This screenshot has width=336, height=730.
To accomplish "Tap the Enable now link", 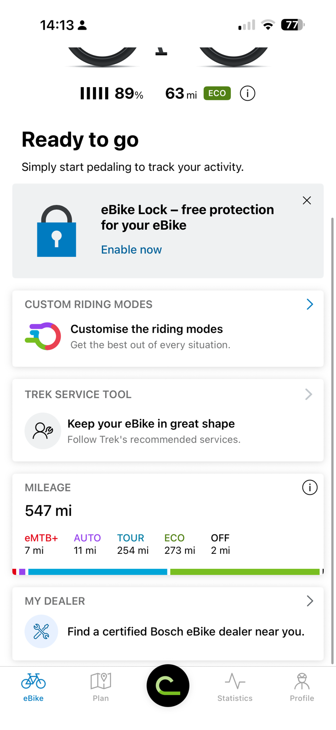I will coord(131,250).
